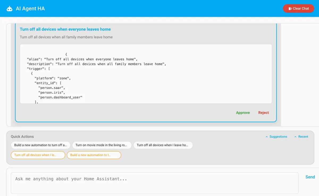Screen dimensions: 319x196
Task: Click the '"person.iris"' code line
Action: [x=52, y=92]
